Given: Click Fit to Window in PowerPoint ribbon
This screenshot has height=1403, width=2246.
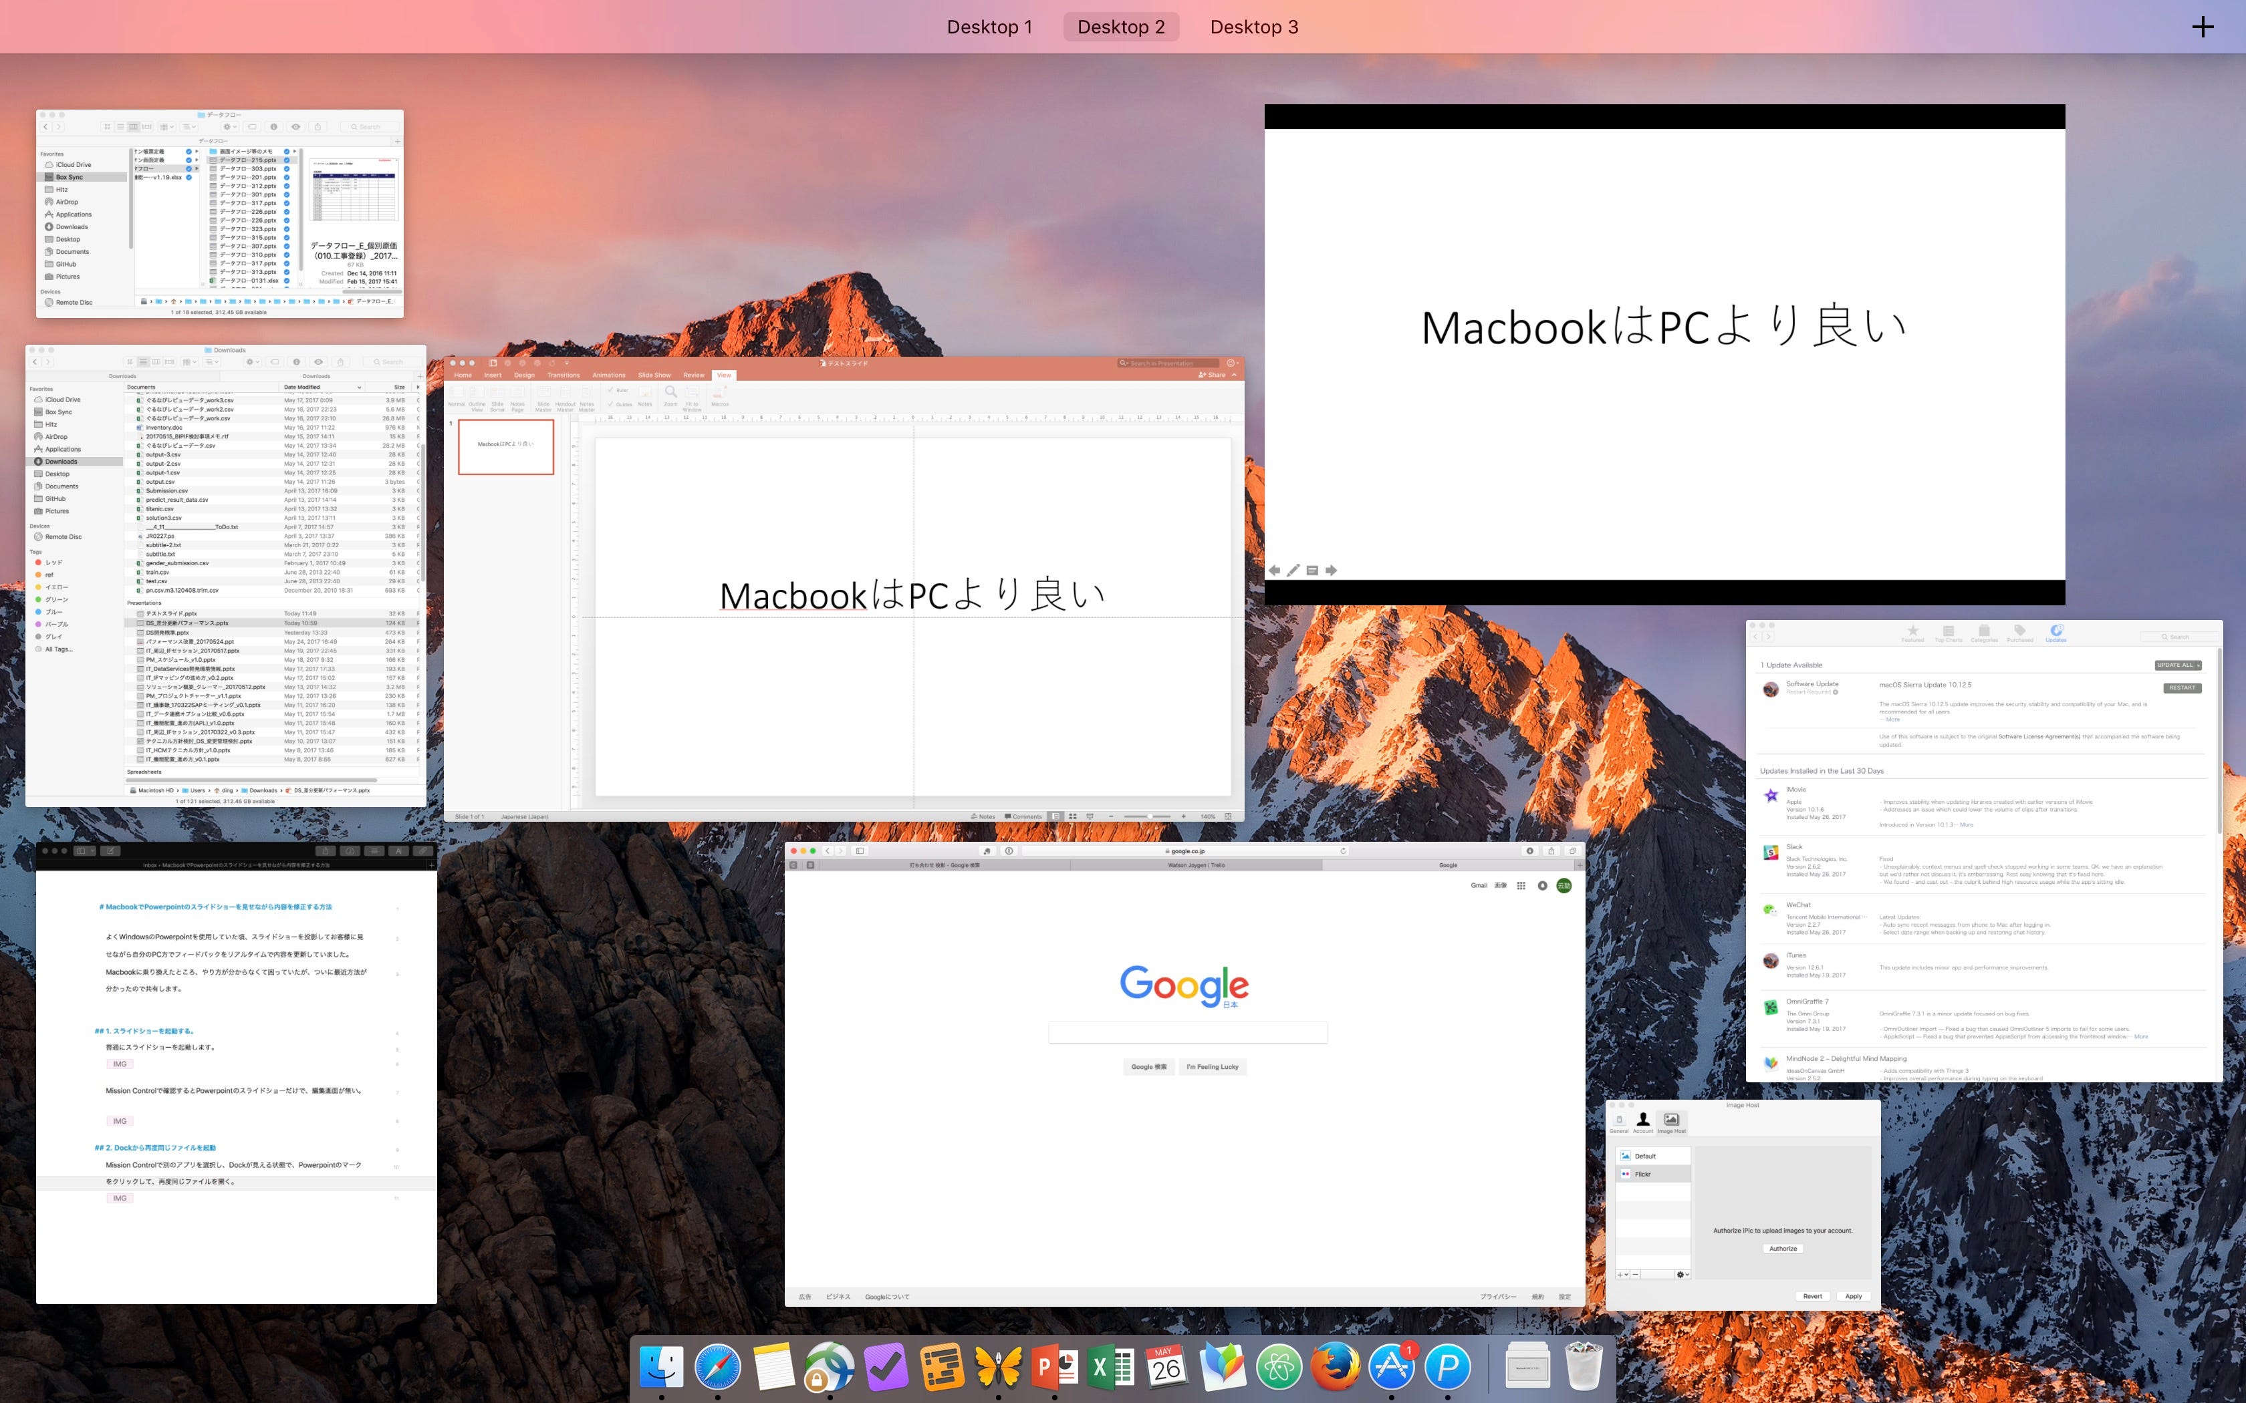Looking at the screenshot, I should (x=693, y=399).
